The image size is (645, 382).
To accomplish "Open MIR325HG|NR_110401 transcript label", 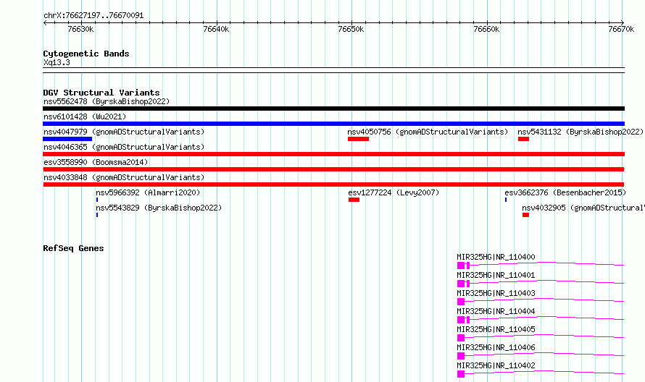I will [x=496, y=275].
